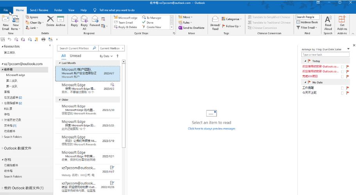Collapse the Last Month message group

pos(60,63)
